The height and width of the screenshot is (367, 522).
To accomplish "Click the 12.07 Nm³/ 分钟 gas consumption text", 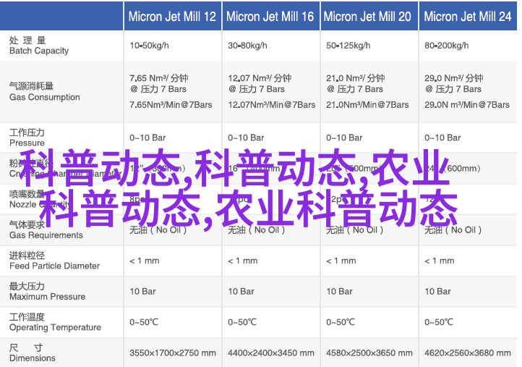I will (260, 78).
